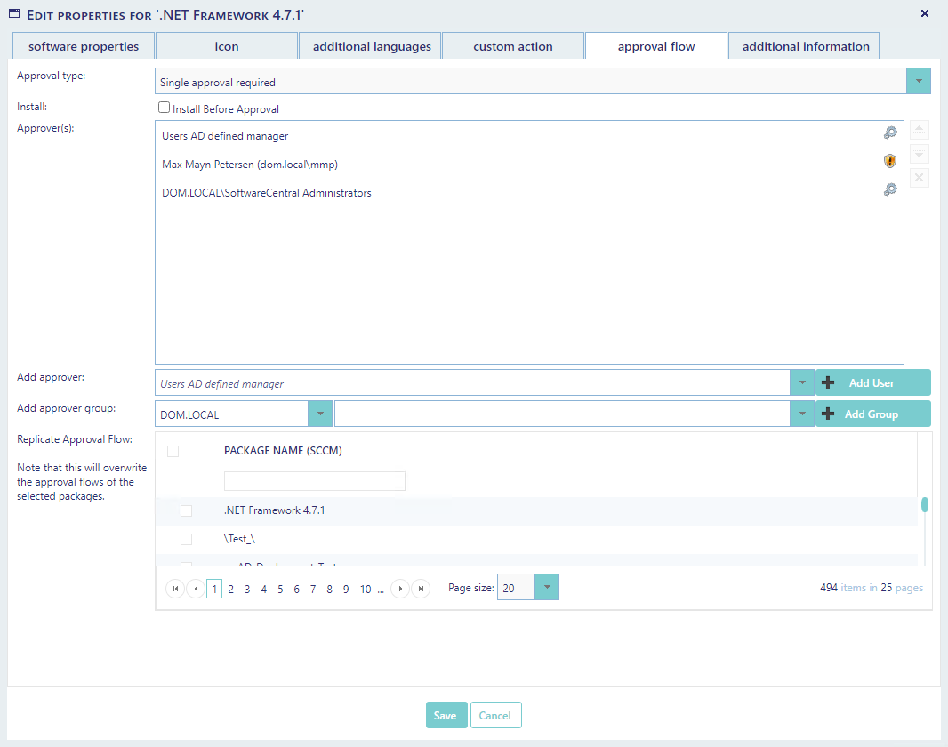
Task: Switch to the software properties tab
Action: 84,46
